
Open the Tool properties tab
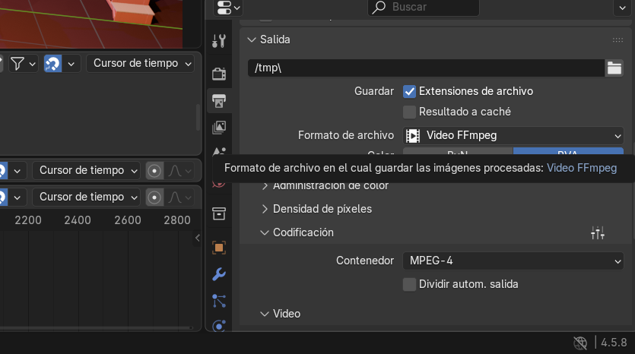(x=219, y=41)
